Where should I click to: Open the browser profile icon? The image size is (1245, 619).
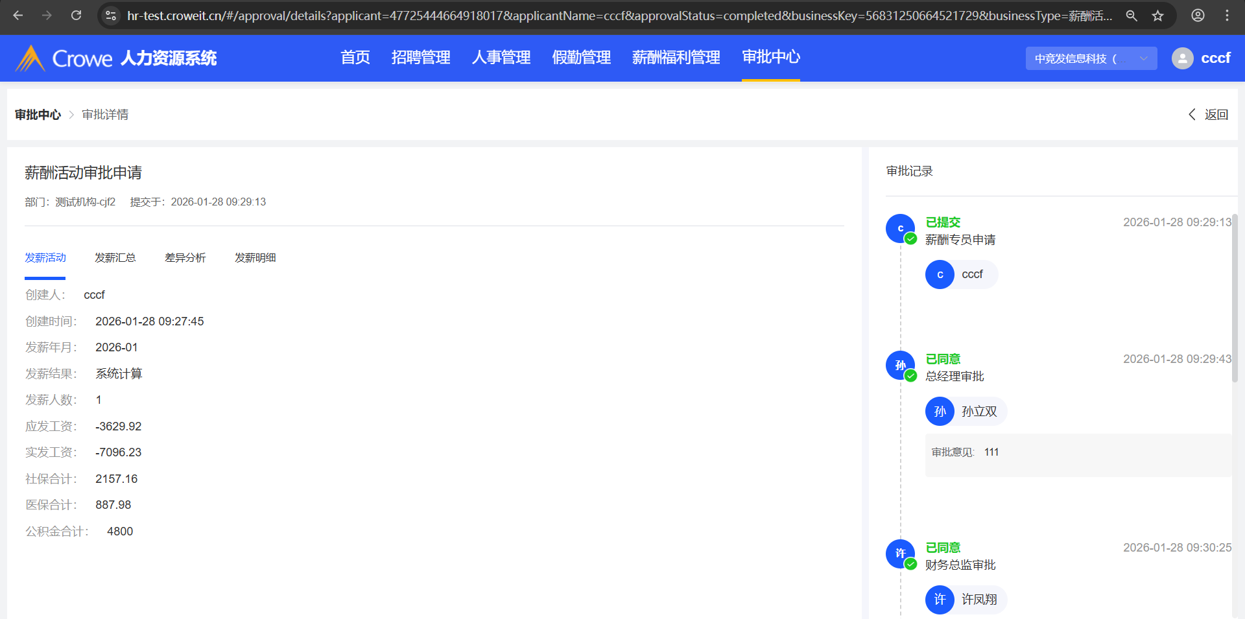coord(1198,16)
